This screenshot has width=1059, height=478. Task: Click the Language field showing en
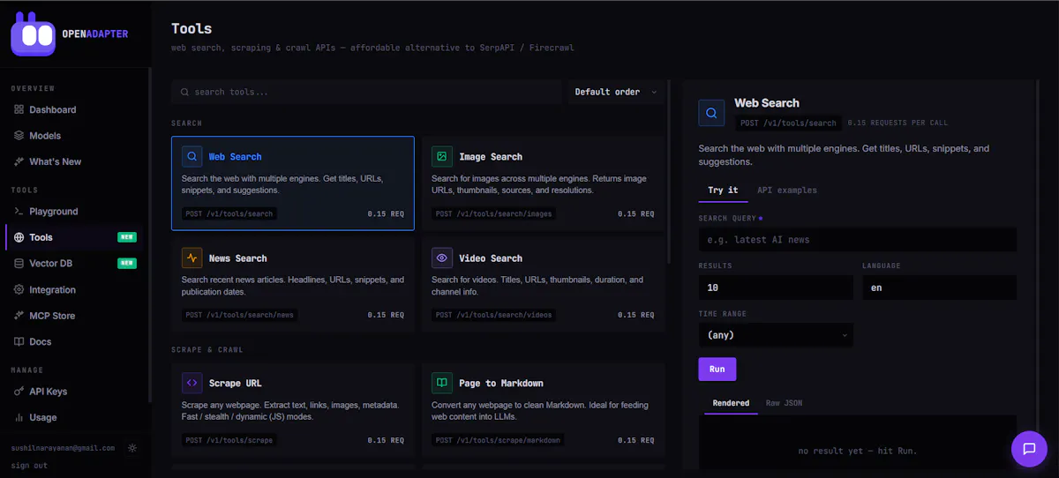[x=939, y=288]
